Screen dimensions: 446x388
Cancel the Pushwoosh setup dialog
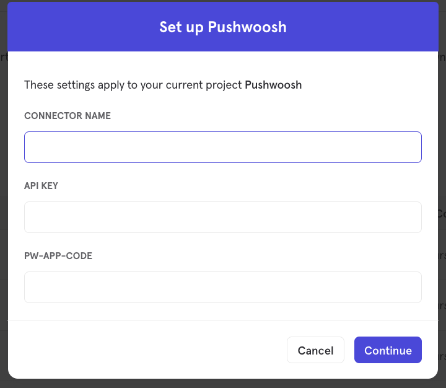pos(315,350)
